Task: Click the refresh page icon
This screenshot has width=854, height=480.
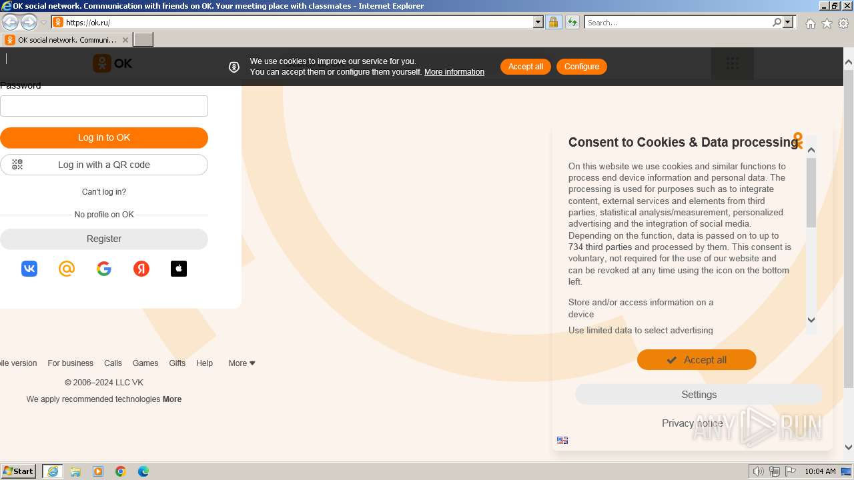Action: (x=572, y=22)
